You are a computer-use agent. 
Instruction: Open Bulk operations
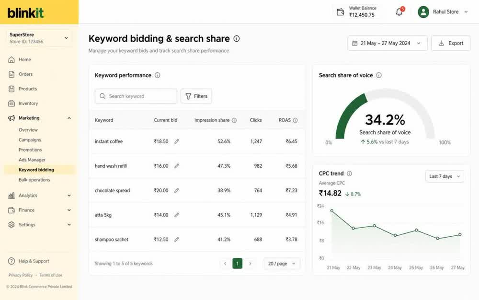[x=34, y=180]
